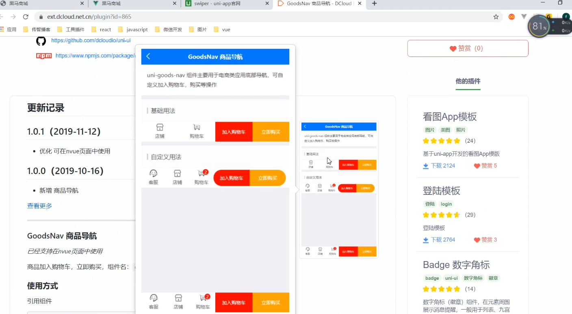Switch to the second 黑马商城 tab
Screen dimensions: 572x314
tap(134, 4)
